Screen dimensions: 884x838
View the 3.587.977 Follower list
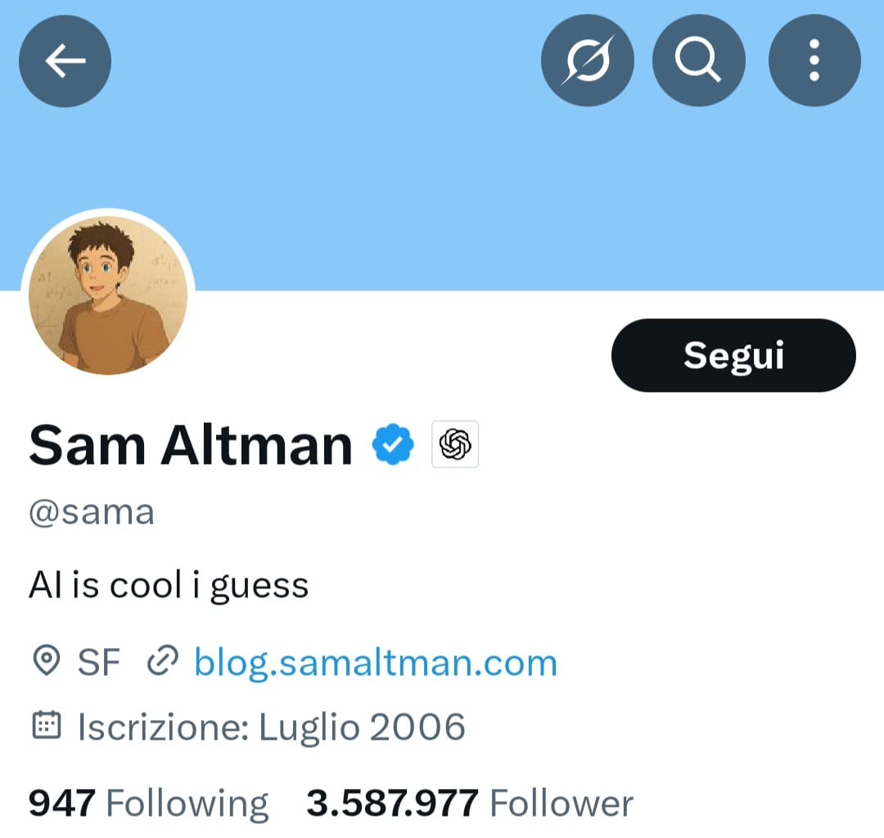[469, 803]
